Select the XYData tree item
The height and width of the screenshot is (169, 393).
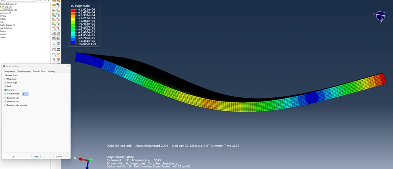point(3,19)
